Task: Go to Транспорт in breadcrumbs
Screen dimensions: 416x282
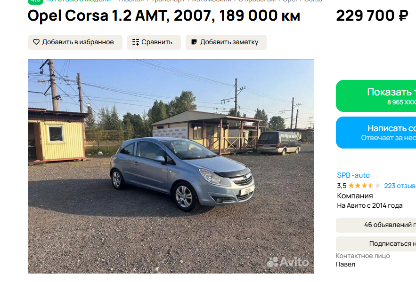Action: tap(167, 1)
